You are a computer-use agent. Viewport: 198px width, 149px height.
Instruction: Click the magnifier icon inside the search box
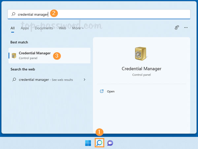click(13, 14)
